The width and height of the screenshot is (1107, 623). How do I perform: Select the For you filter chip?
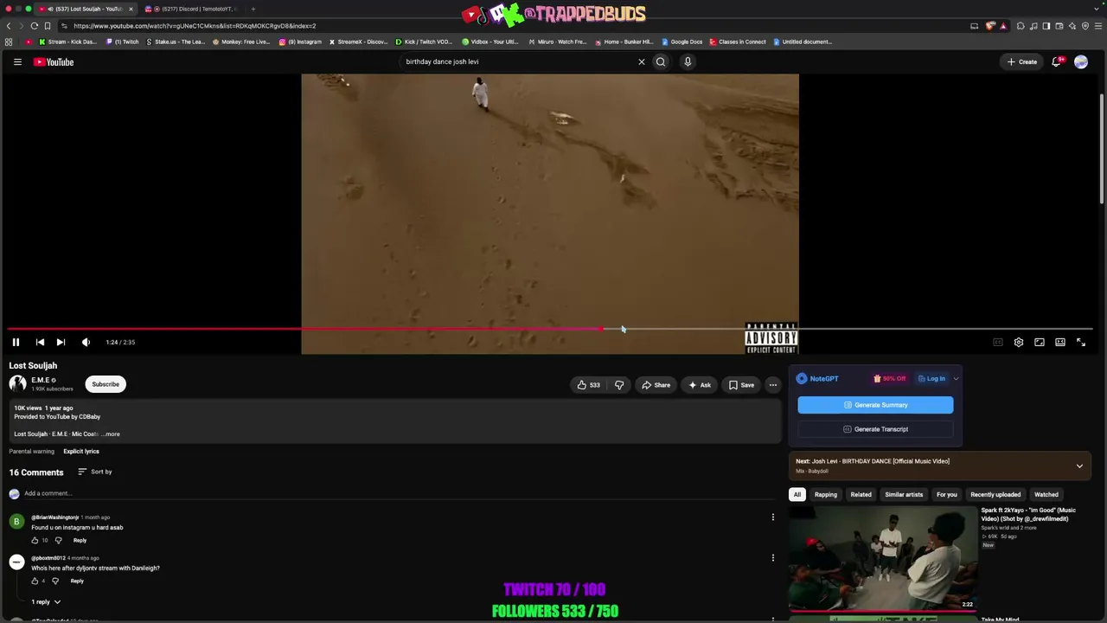coord(947,495)
